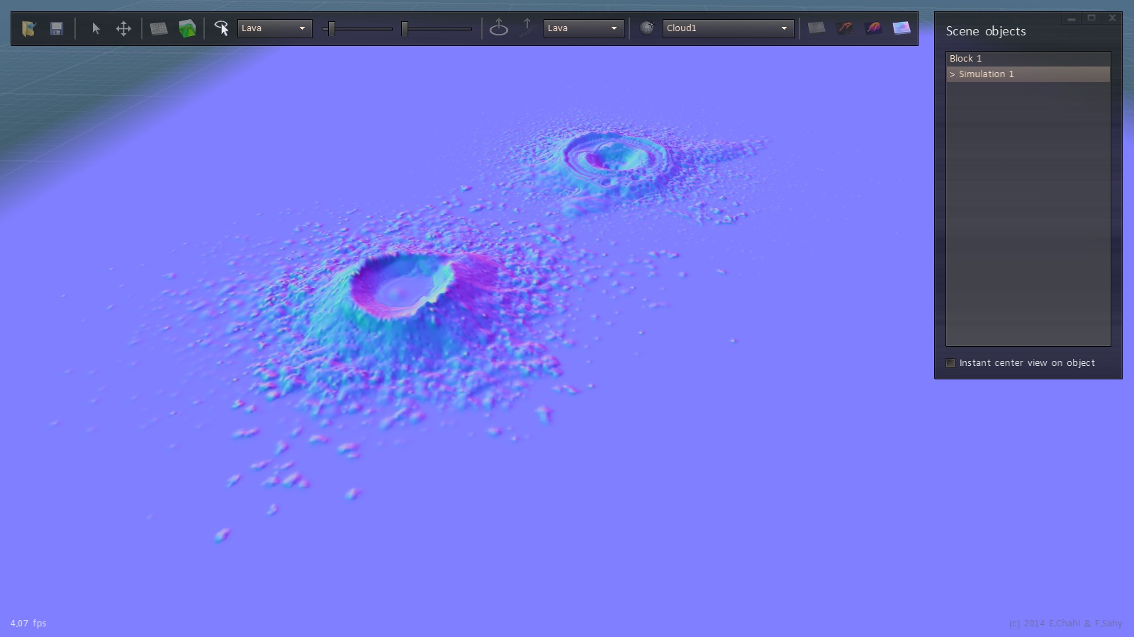This screenshot has height=637, width=1134.
Task: Adjust the second toolbar slider handle
Action: point(405,29)
